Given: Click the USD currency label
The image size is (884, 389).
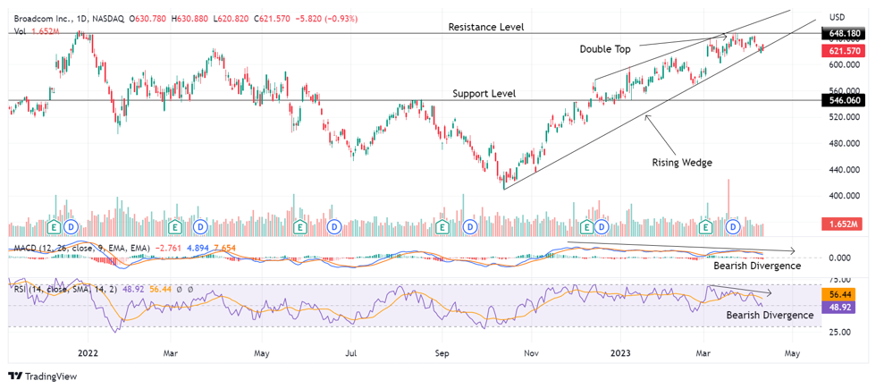Looking at the screenshot, I should pos(838,16).
